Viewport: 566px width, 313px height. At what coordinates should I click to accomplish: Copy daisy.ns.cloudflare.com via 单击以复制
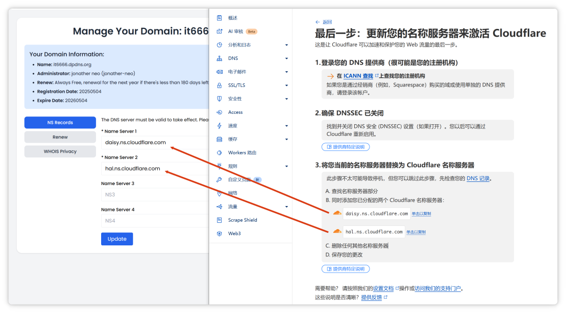pyautogui.click(x=421, y=214)
